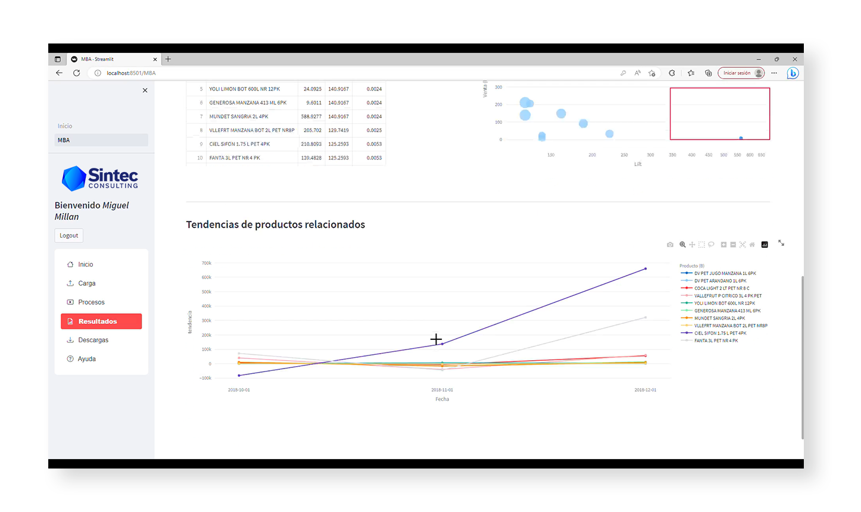Open the Plotly logo link icon
The image size is (861, 512).
point(765,245)
